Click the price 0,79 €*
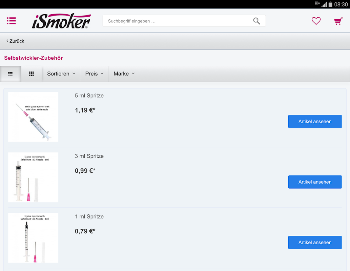350x271 pixels. pyautogui.click(x=85, y=231)
